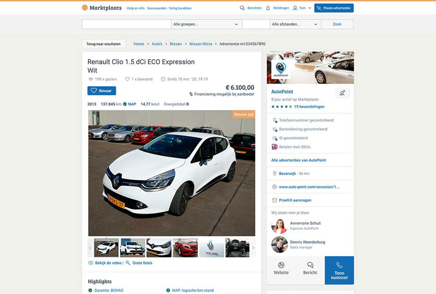
Task: Open the Alle groepen dropdown
Action: click(206, 24)
